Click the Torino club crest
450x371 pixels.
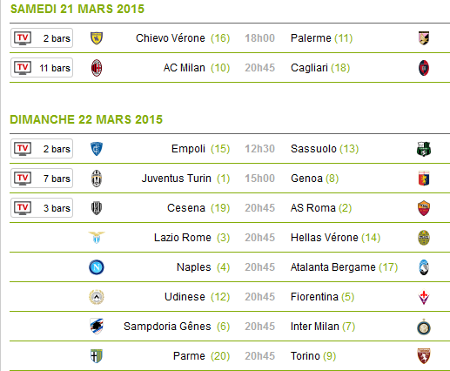click(424, 356)
